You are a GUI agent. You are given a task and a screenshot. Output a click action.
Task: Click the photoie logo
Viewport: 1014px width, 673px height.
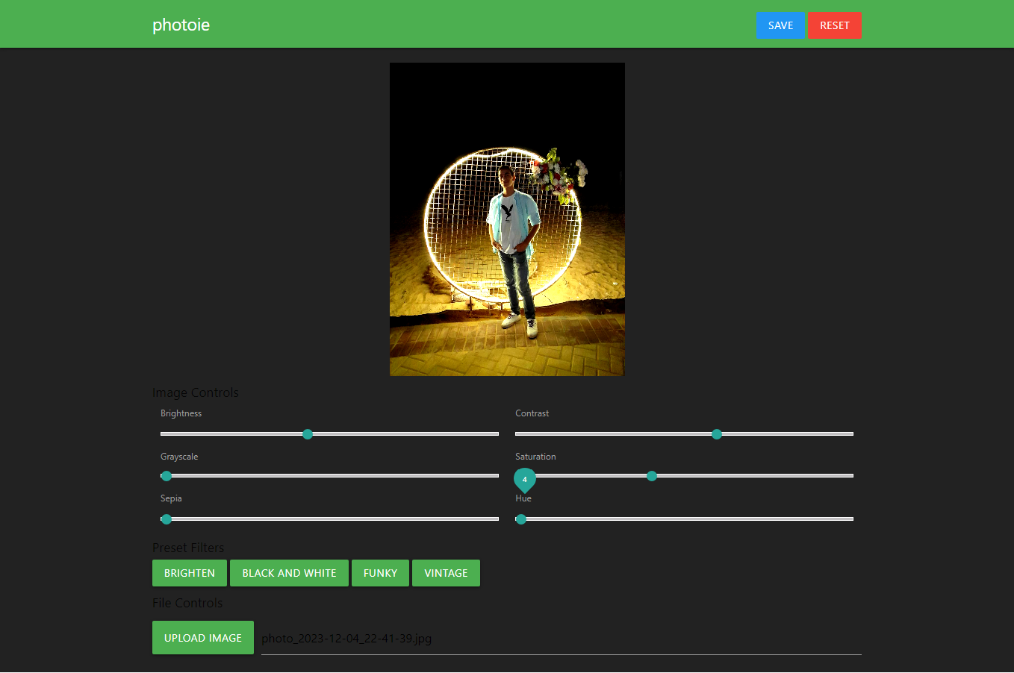click(x=181, y=24)
